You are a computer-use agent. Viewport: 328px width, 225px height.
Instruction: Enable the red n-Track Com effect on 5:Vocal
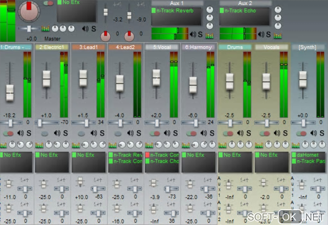coord(147,155)
